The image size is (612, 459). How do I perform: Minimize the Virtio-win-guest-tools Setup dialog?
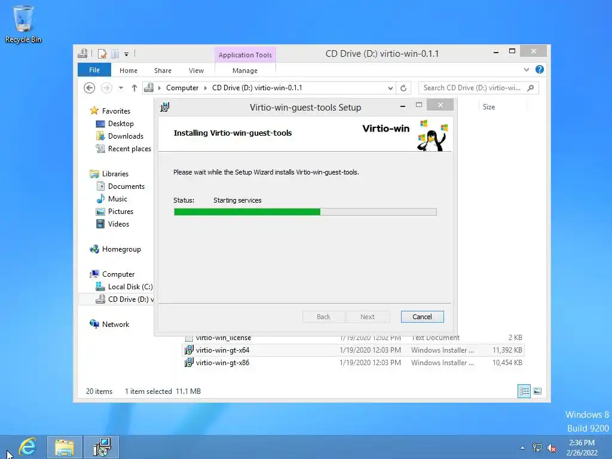[x=402, y=106]
